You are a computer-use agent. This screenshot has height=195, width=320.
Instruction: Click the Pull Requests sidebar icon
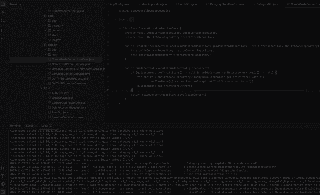point(3,20)
